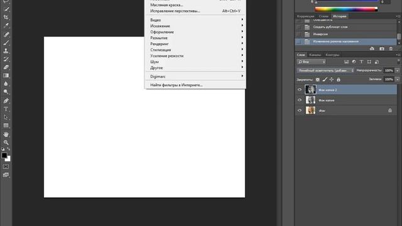Viewport: 402px width, 226px height.
Task: Select the Path Selection tool
Action: pos(6,117)
